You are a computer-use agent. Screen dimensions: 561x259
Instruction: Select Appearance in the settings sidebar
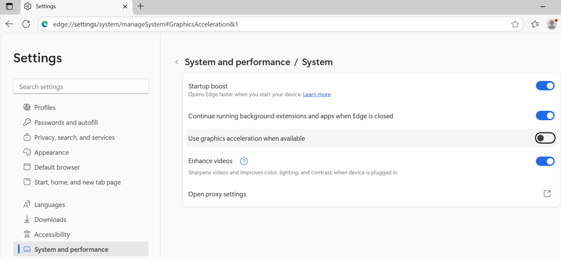51,152
